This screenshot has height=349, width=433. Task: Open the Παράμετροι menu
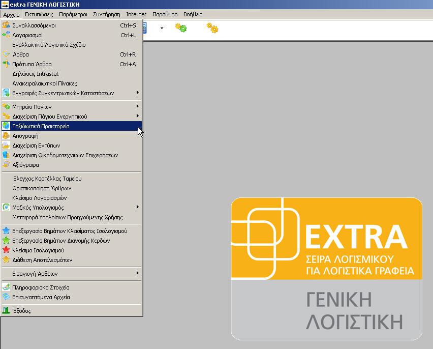coord(73,14)
